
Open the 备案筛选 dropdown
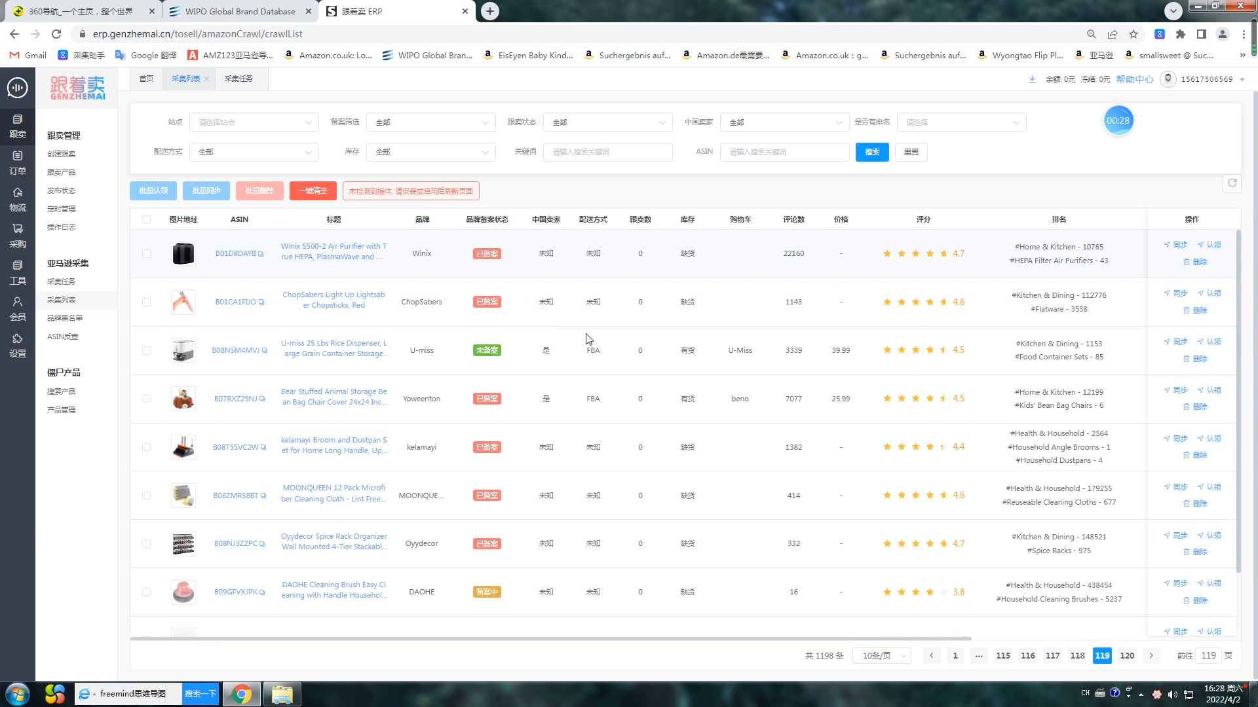click(x=431, y=122)
